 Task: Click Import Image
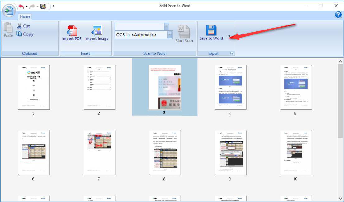97,33
